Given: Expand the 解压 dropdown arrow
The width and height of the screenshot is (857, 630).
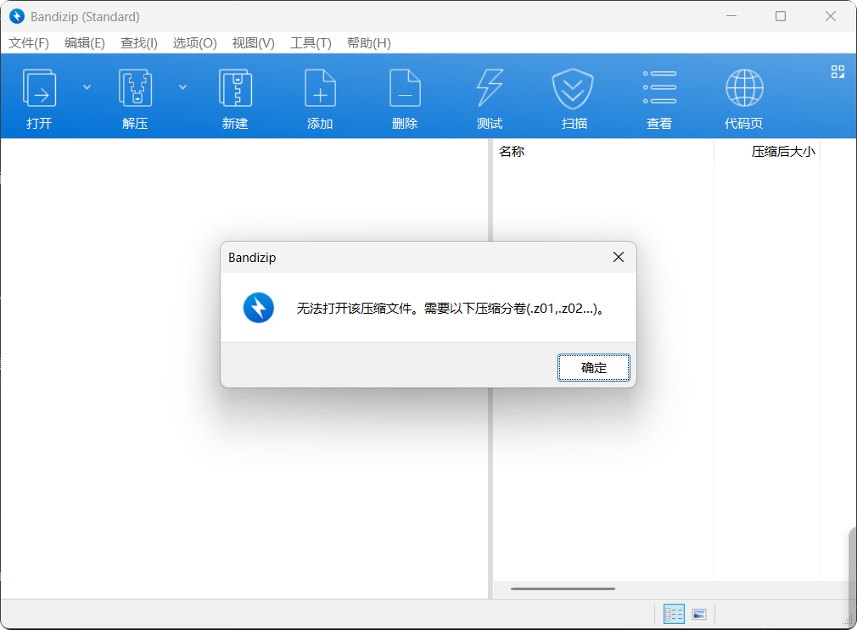Looking at the screenshot, I should tap(182, 86).
